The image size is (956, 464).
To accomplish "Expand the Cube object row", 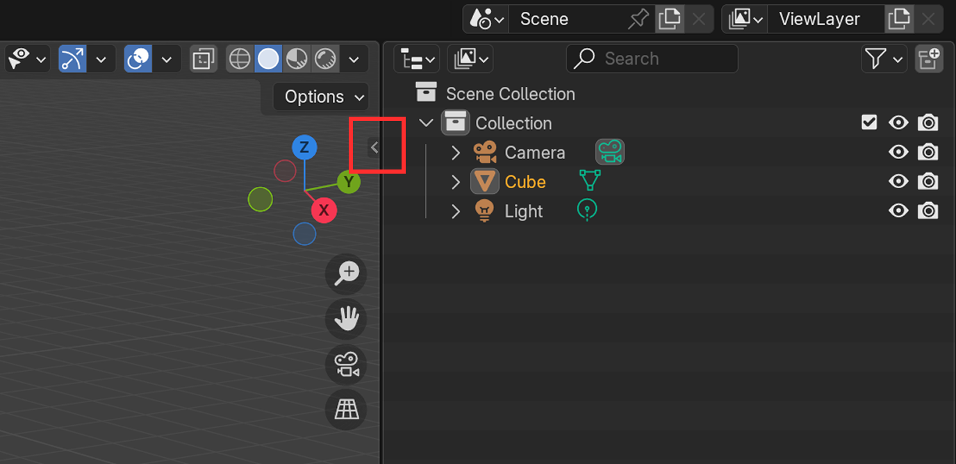I will [x=455, y=182].
